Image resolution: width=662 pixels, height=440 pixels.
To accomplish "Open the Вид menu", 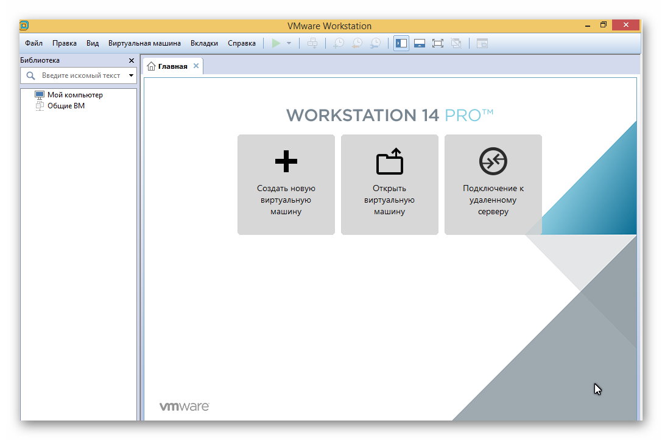I will click(x=93, y=43).
